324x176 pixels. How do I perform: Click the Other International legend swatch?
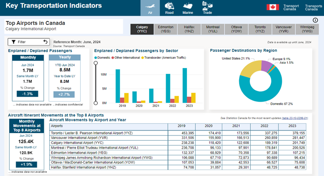click(112, 58)
